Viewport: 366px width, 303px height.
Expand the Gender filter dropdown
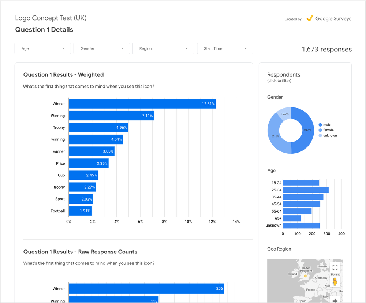tap(102, 48)
